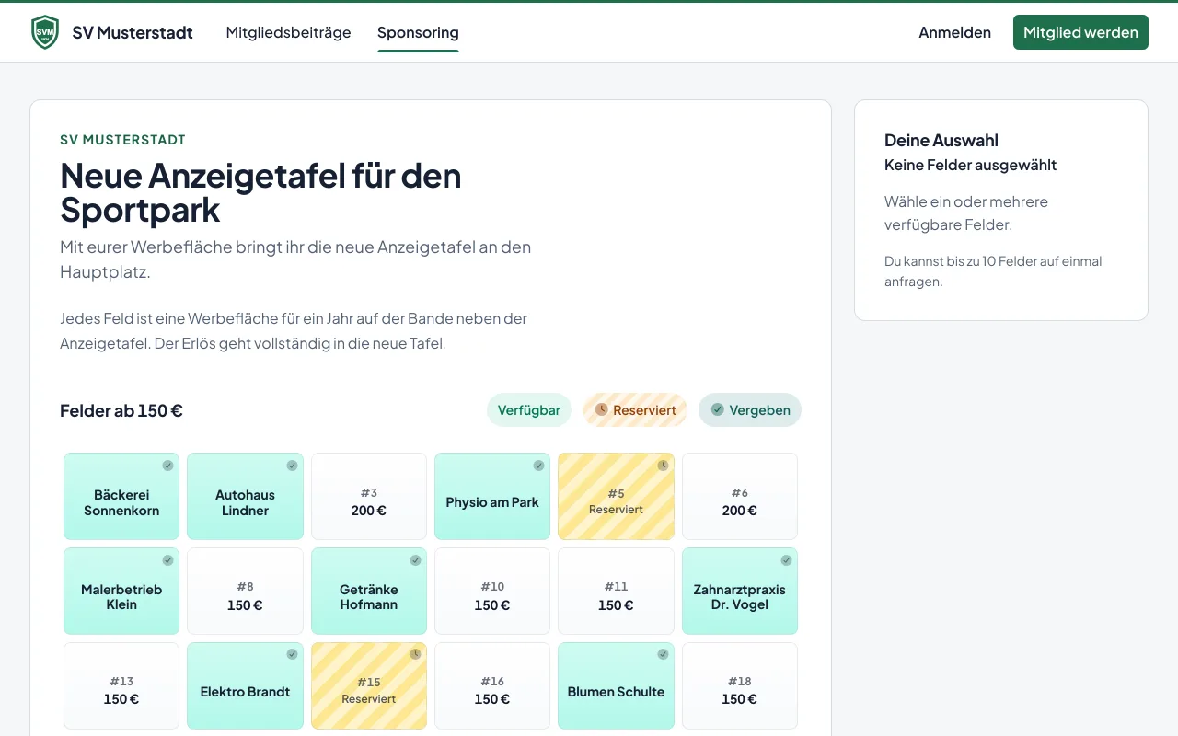
Task: Go to SV Musterstadt home link
Action: (x=111, y=32)
